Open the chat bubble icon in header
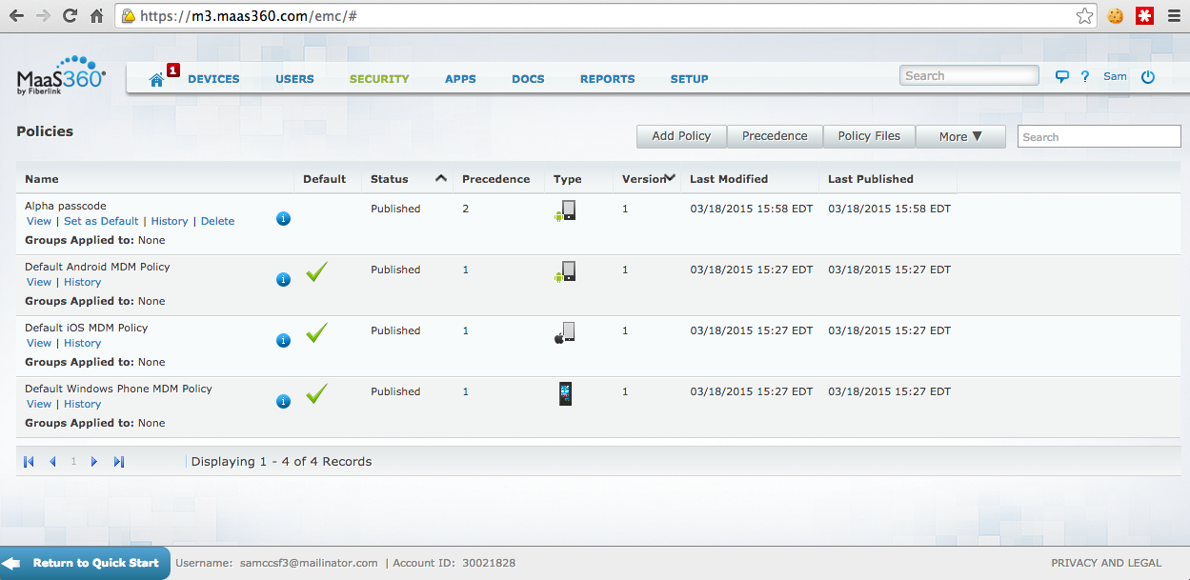 1062,77
